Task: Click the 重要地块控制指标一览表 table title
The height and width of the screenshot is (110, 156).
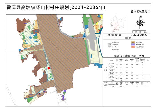Action: (x=129, y=56)
